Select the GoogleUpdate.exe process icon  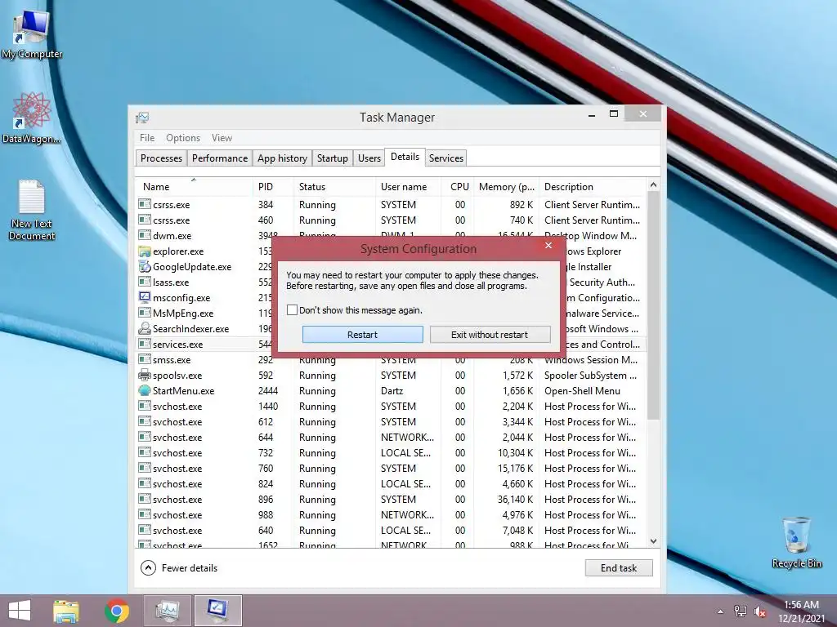coord(144,267)
